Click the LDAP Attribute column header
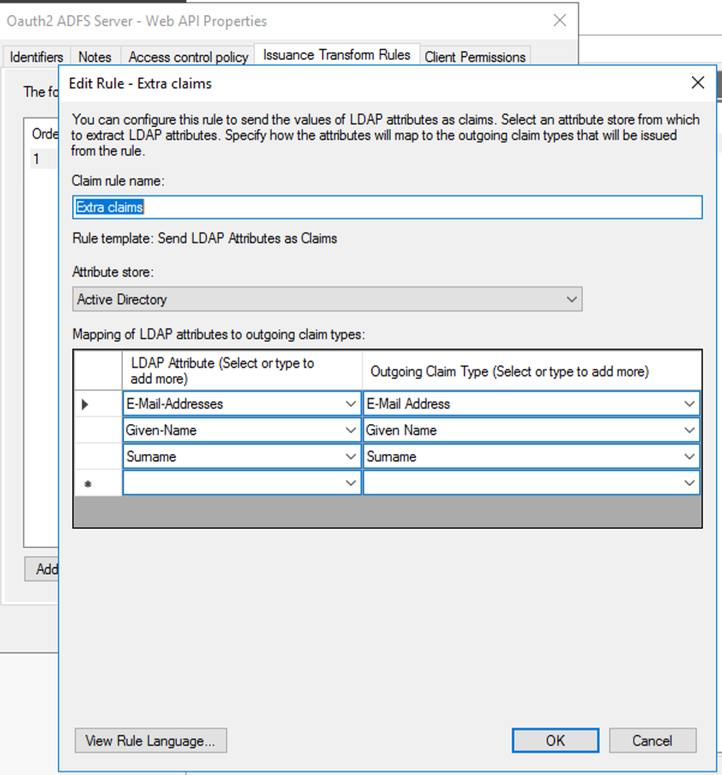Viewport: 722px width, 775px height. point(242,371)
